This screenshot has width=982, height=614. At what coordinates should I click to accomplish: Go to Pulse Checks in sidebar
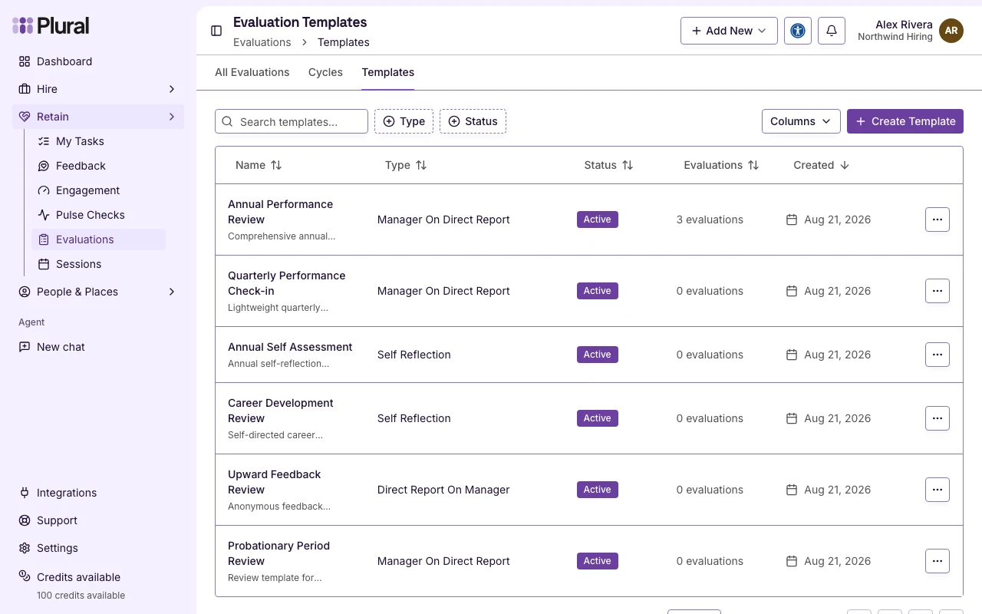click(90, 215)
